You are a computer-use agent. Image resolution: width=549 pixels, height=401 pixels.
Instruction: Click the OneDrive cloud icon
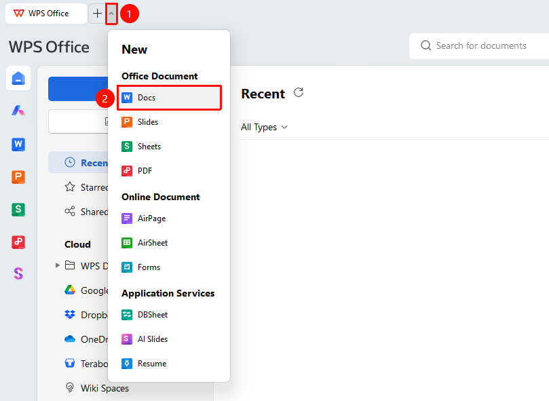click(x=70, y=339)
